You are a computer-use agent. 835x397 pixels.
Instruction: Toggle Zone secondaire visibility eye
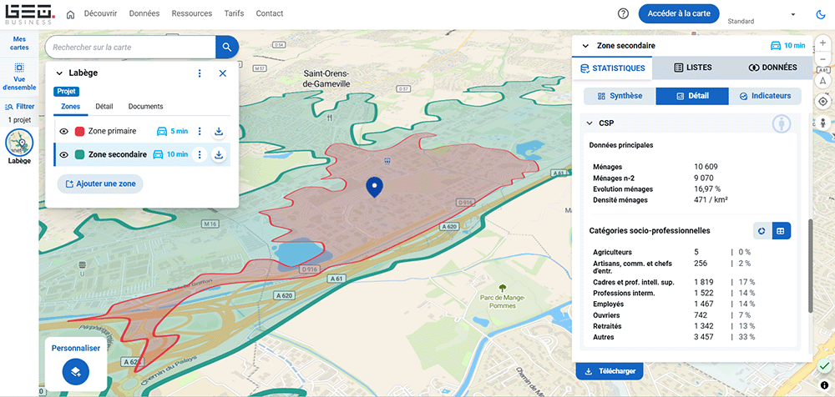[x=64, y=154]
